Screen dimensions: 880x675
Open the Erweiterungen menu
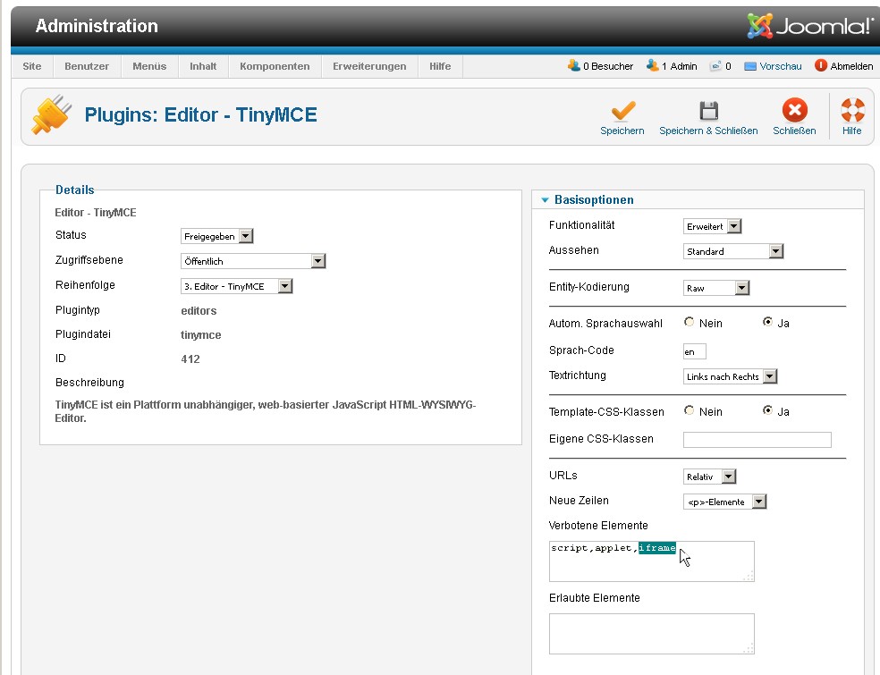pos(369,66)
